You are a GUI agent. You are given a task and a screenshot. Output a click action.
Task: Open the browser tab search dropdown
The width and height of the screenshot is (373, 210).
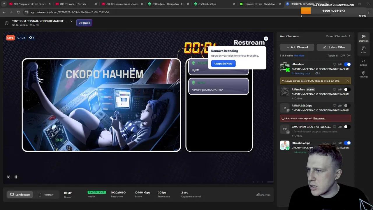pyautogui.click(x=4, y=4)
